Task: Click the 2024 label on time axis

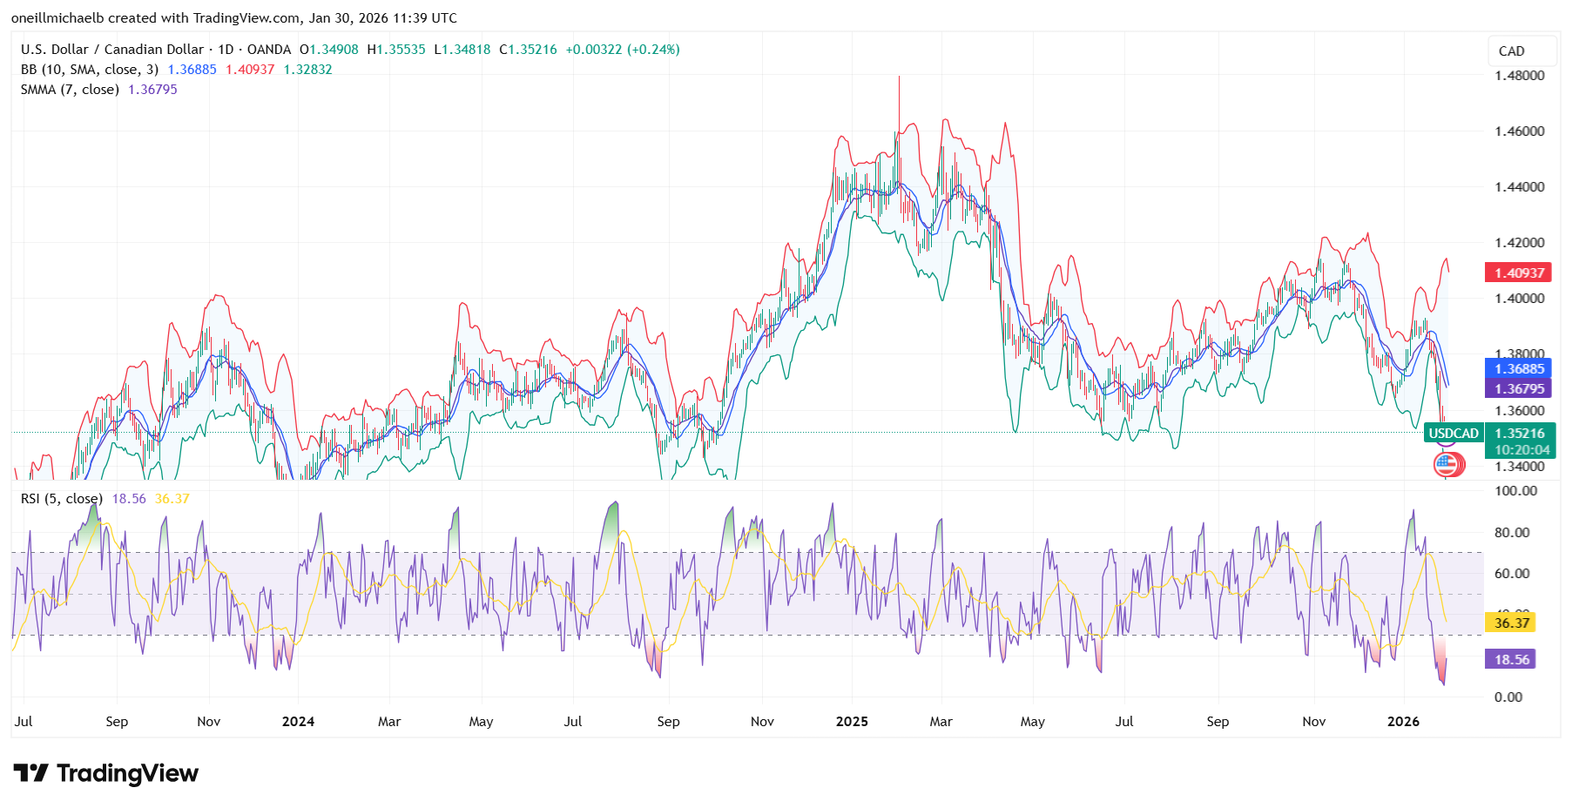Action: [x=298, y=721]
